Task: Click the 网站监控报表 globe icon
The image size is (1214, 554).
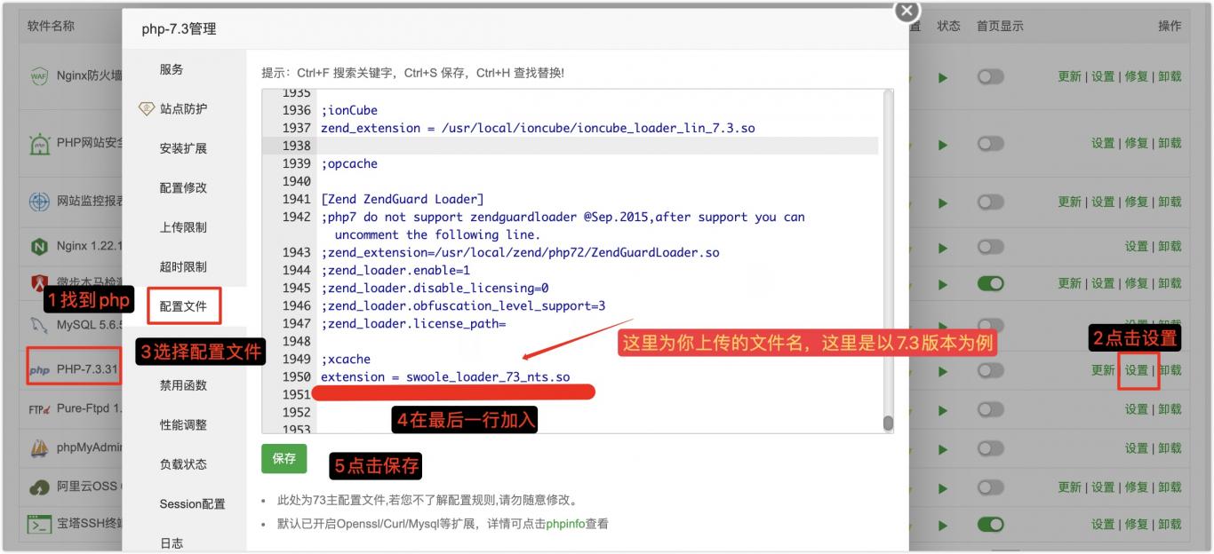Action: [x=39, y=202]
